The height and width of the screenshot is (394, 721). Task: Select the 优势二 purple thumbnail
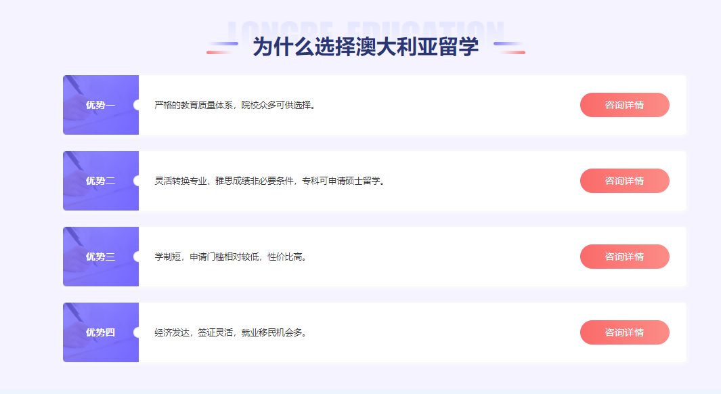tap(101, 181)
